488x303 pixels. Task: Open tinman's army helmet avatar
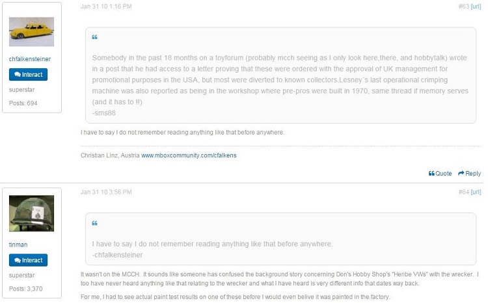coord(31,213)
